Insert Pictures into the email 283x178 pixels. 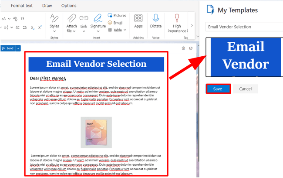tap(117, 15)
